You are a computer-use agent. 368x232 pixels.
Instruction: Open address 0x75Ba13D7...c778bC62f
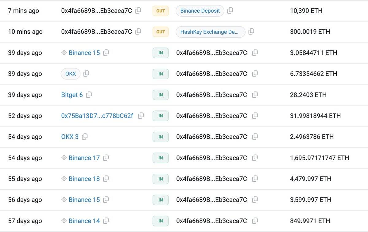[x=97, y=116]
